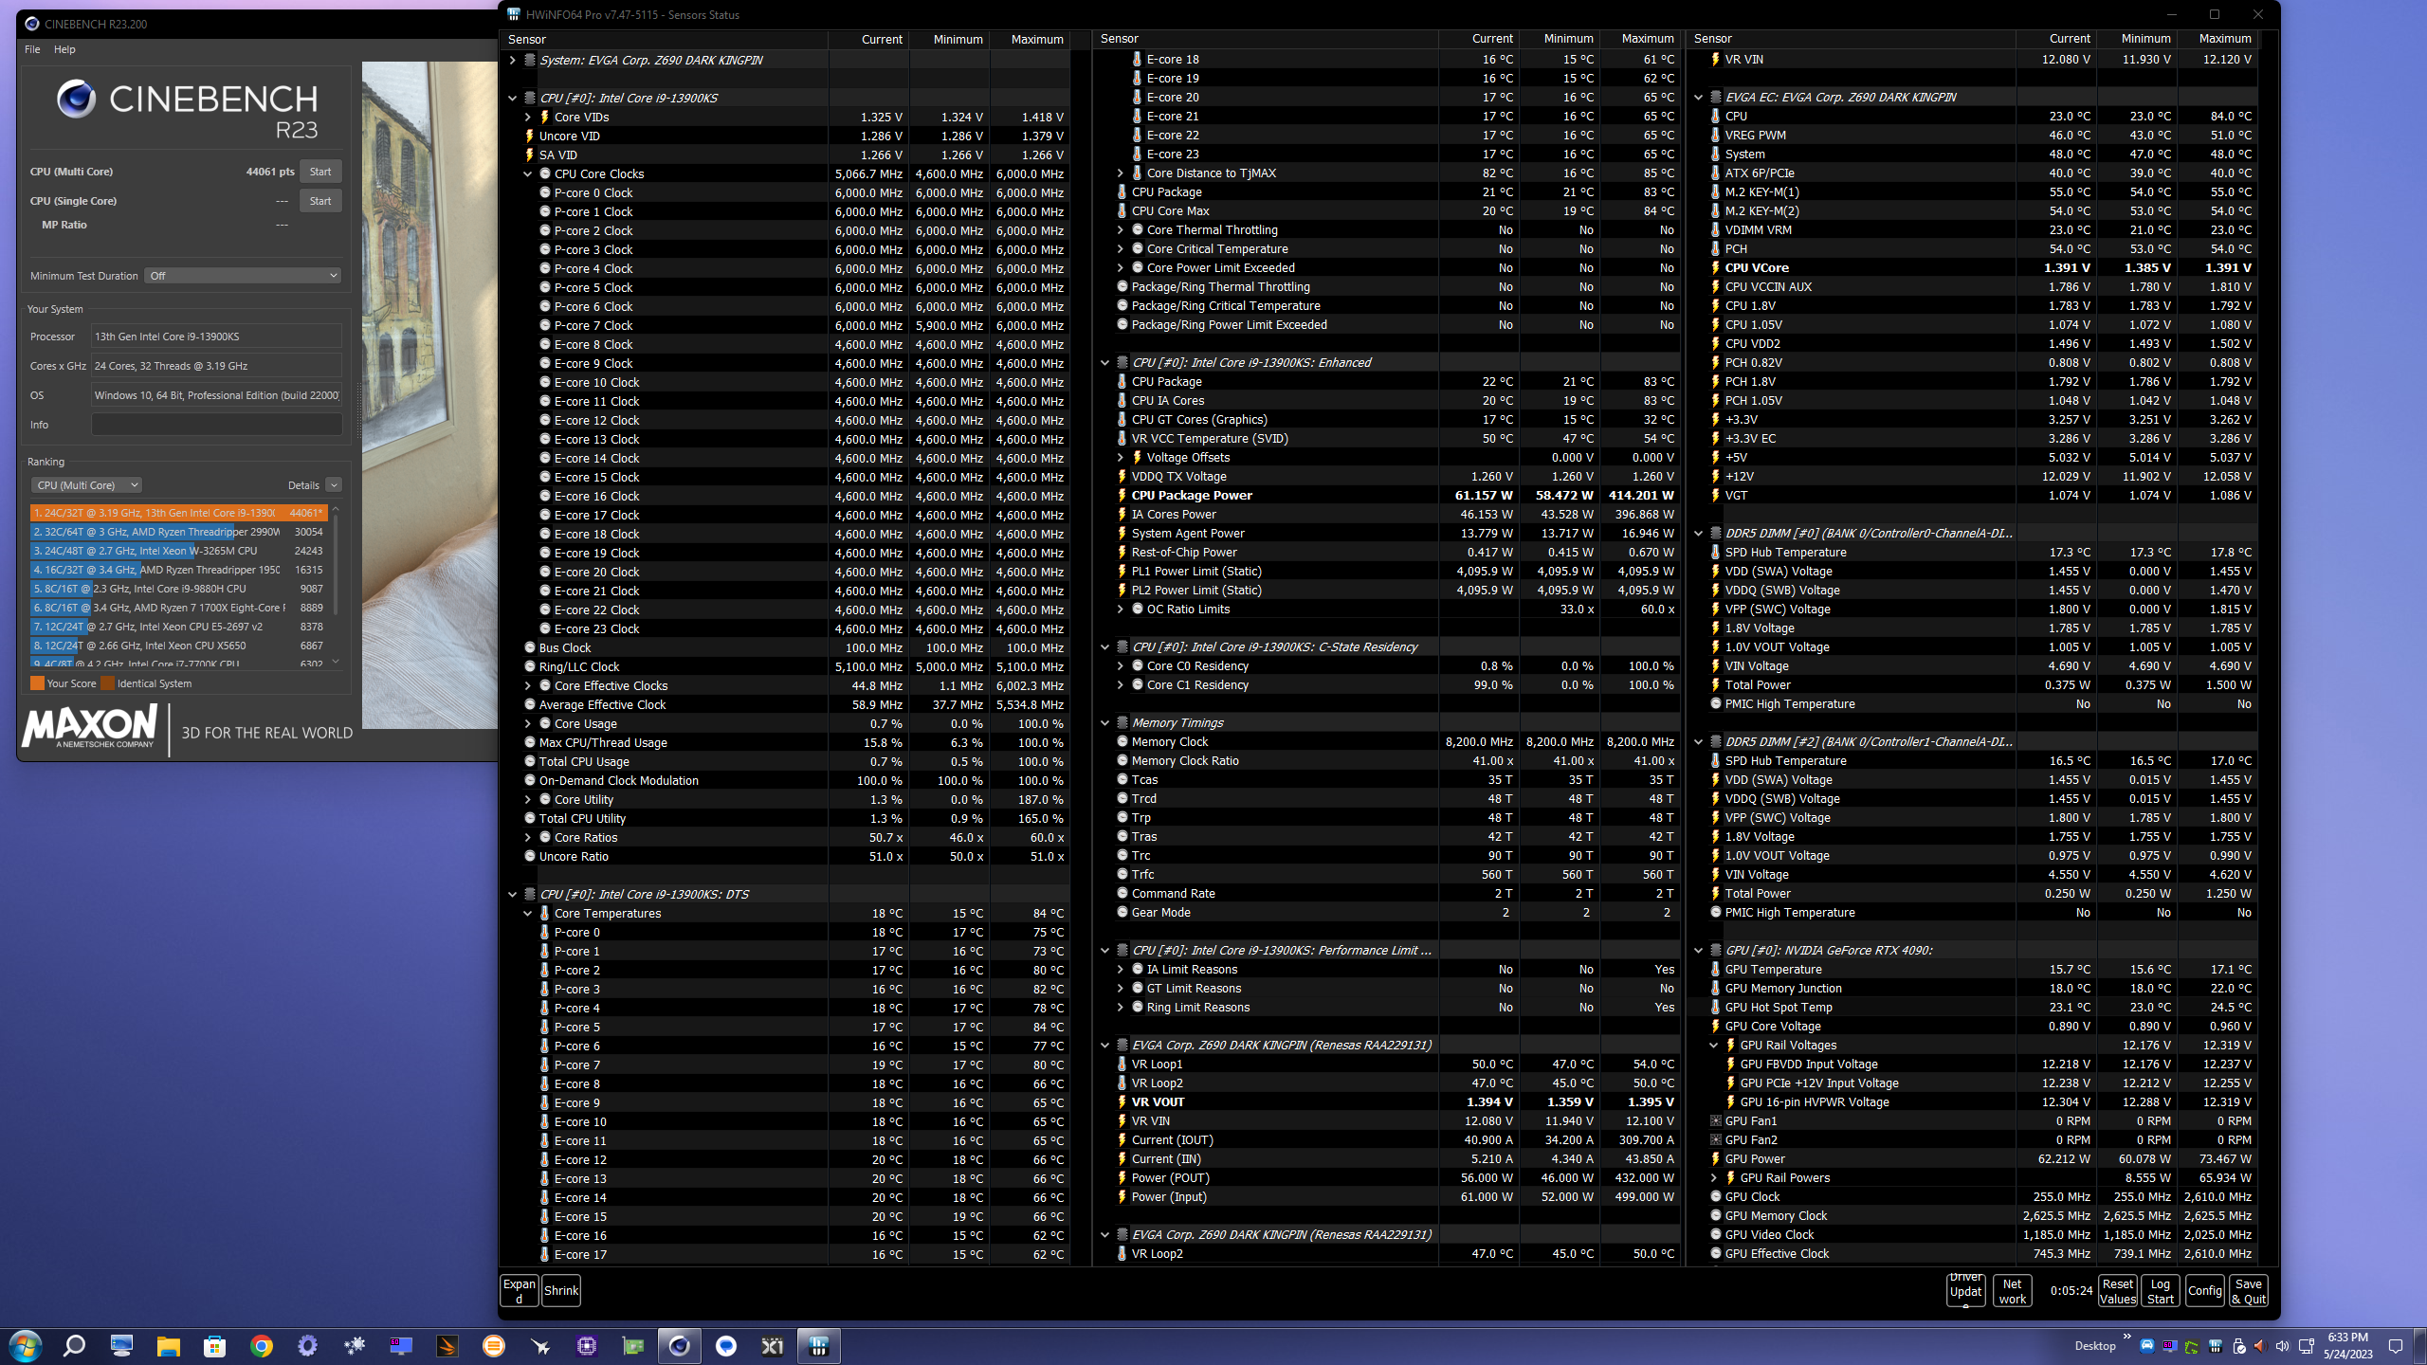Screen dimensions: 2427x1365
Task: Expand the Core VIDs row
Action: [528, 117]
